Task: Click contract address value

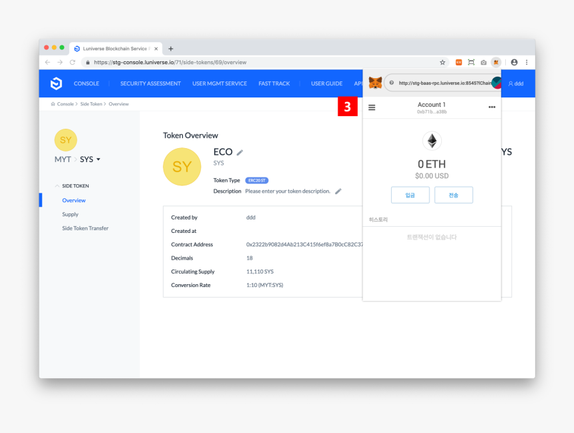Action: point(304,244)
